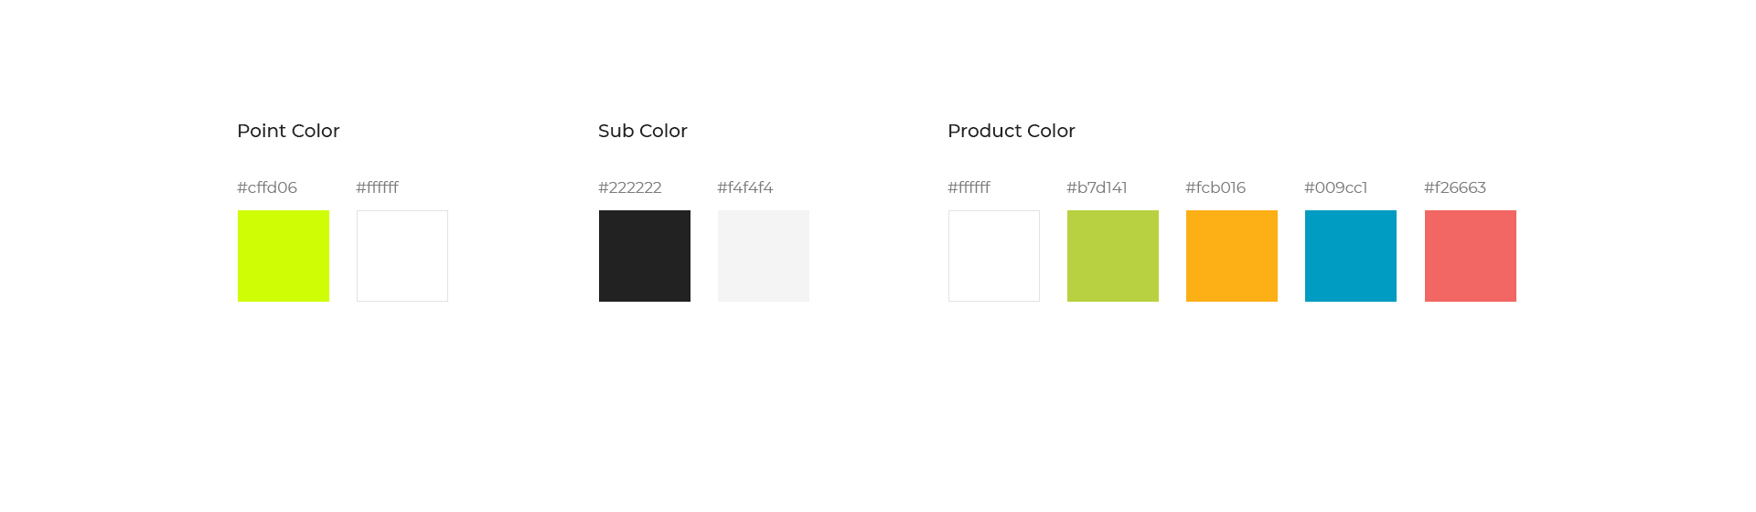The image size is (1756, 512).
Task: Click the #f4f4f4 hex label
Action: point(745,187)
